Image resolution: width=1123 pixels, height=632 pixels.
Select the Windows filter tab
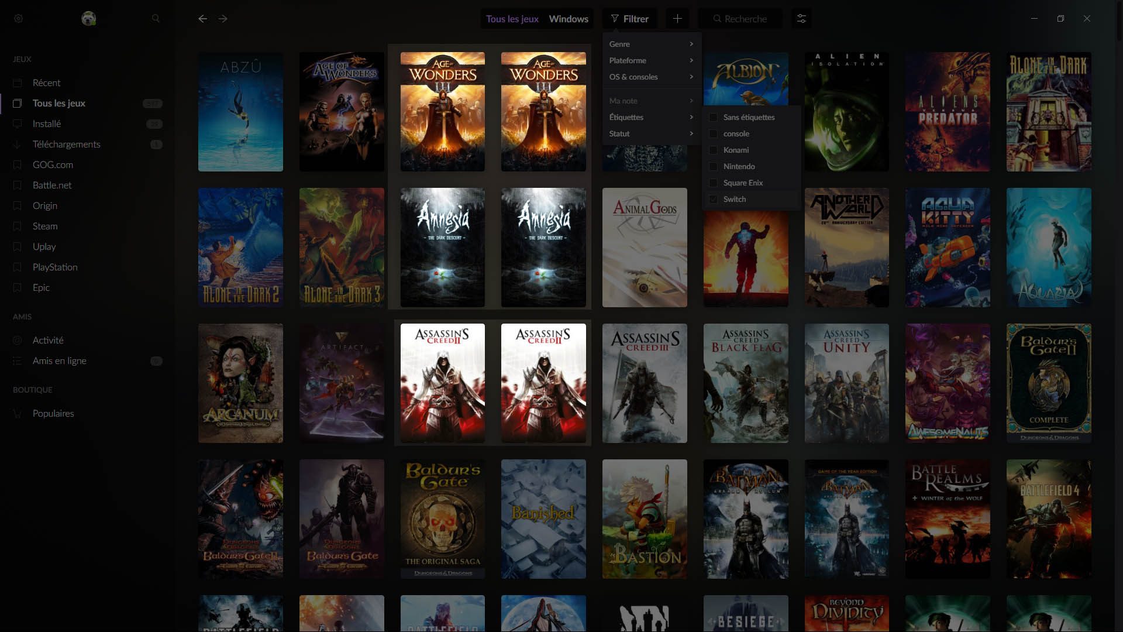(569, 19)
